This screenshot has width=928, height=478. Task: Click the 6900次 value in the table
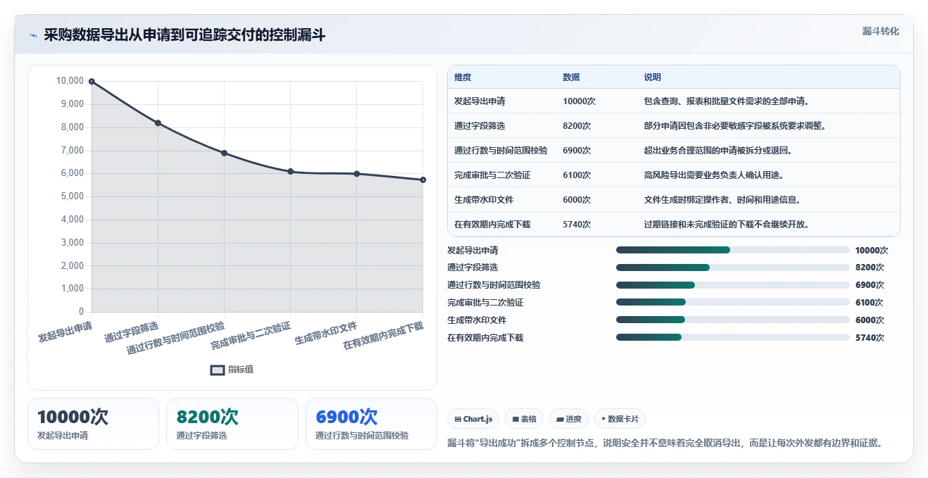[577, 151]
